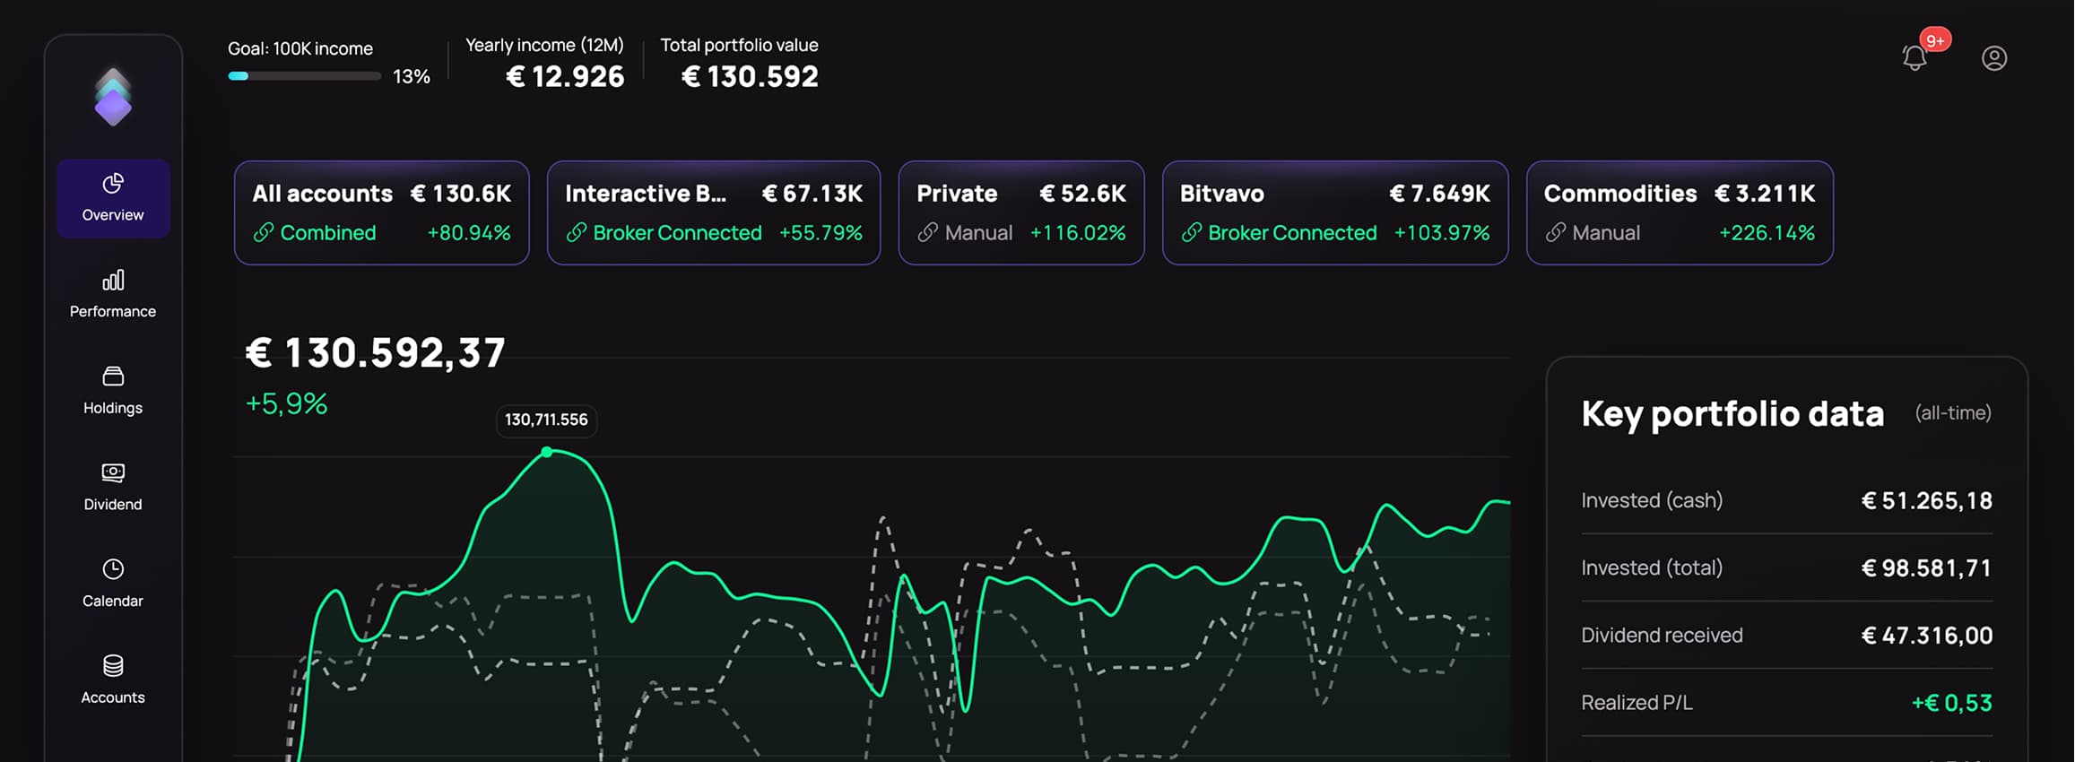
Task: Click Total portfolio value € 130.592
Action: pyautogui.click(x=750, y=77)
